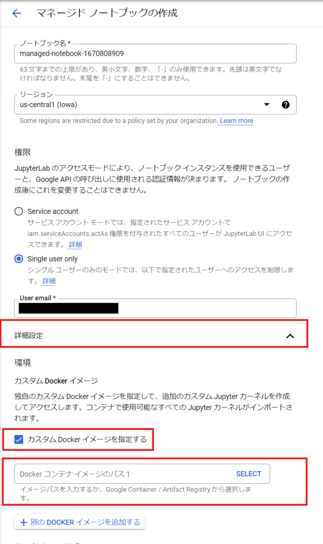Click the Learn more link
This screenshot has height=544, width=323.
[237, 121]
